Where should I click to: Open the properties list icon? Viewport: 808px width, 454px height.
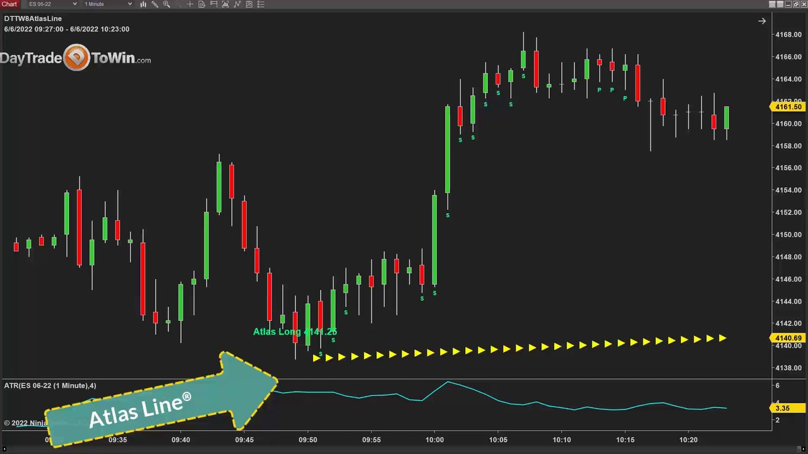[261, 4]
